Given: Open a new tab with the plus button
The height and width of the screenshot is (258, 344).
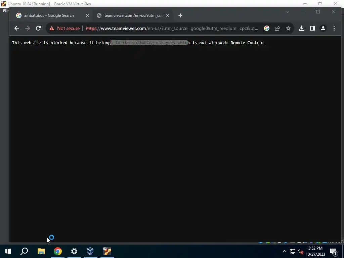Looking at the screenshot, I should coord(180,15).
